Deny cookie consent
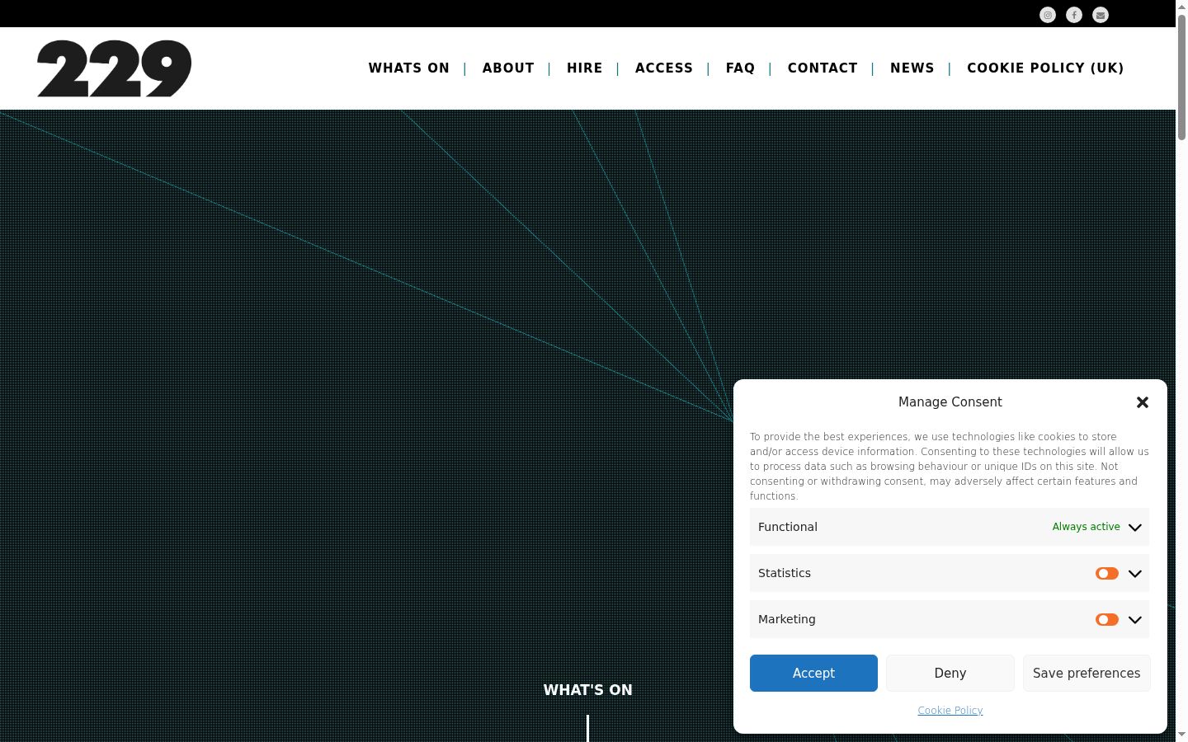Screen dimensions: 1188x742 (x=950, y=673)
